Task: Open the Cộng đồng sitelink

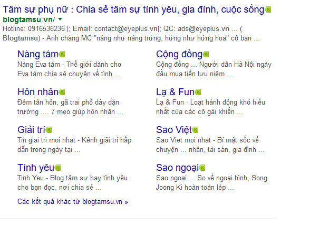Action: [179, 54]
